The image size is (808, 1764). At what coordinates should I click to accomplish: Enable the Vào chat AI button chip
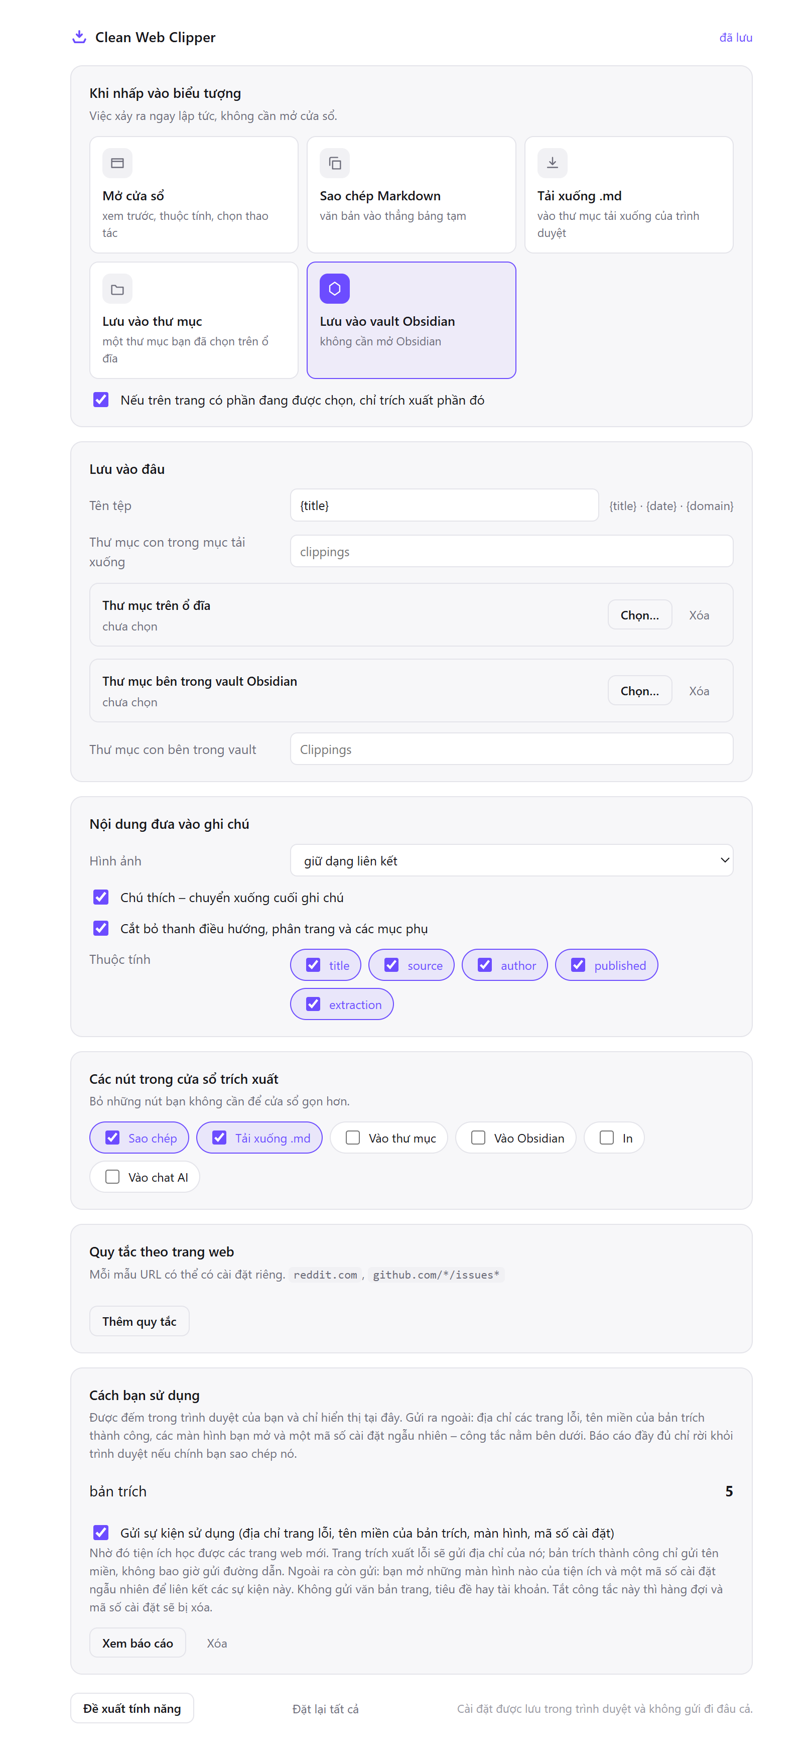[145, 1177]
